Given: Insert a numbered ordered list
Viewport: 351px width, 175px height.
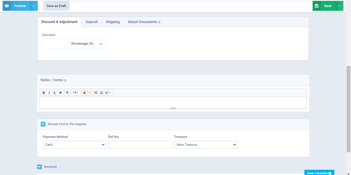Looking at the screenshot, I should point(101,93).
